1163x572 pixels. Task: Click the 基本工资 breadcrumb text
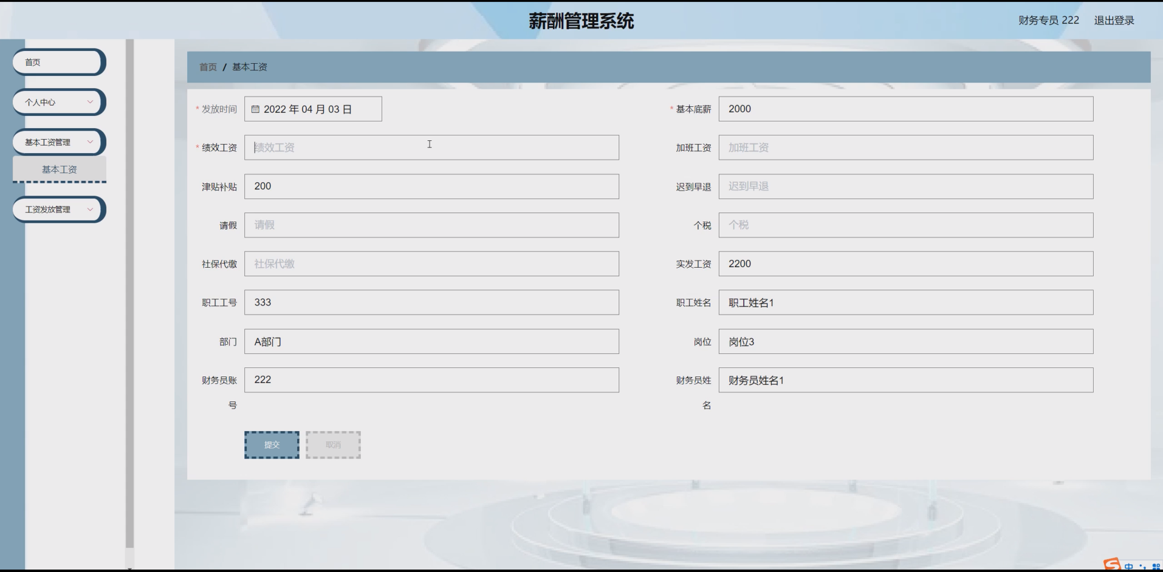[250, 67]
